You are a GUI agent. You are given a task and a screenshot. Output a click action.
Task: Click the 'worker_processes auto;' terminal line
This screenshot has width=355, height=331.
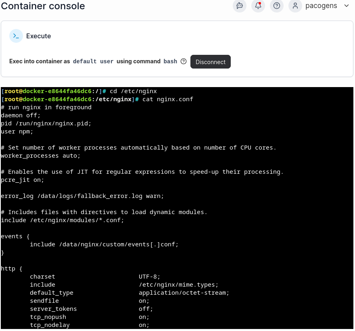coord(41,156)
